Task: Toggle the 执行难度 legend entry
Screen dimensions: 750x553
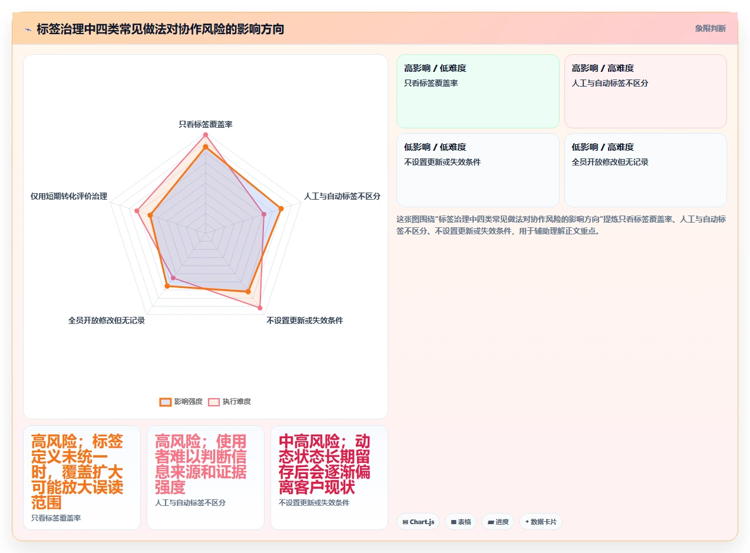Action: [x=229, y=402]
